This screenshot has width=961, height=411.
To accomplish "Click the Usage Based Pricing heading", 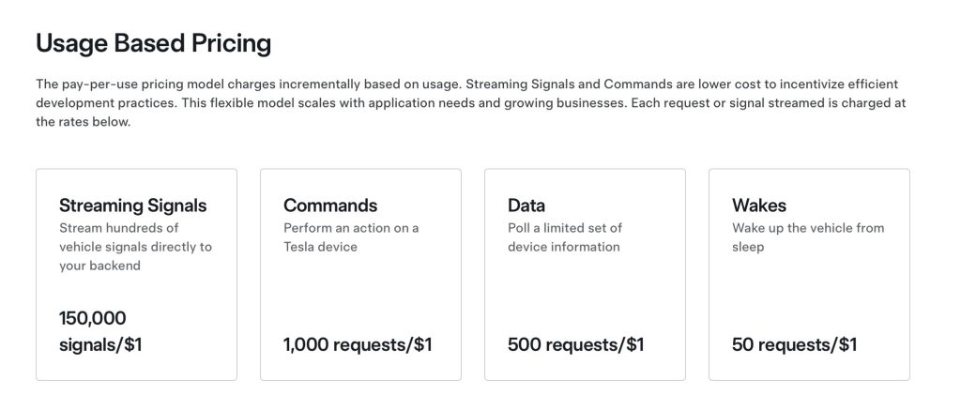I will pos(153,43).
